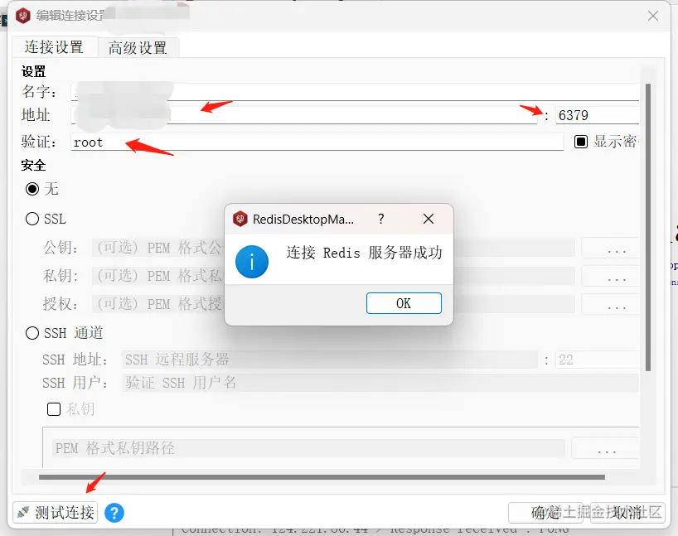
Task: Click the 验证 password field containing root
Action: pos(317,142)
